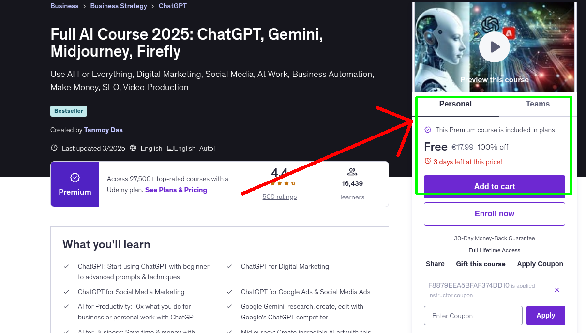Screen dimensions: 586x333
Task: Open See Plans & Pricing
Action: (x=176, y=190)
